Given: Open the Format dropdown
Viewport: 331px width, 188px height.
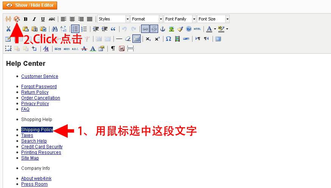Looking at the screenshot, I should pyautogui.click(x=147, y=19).
